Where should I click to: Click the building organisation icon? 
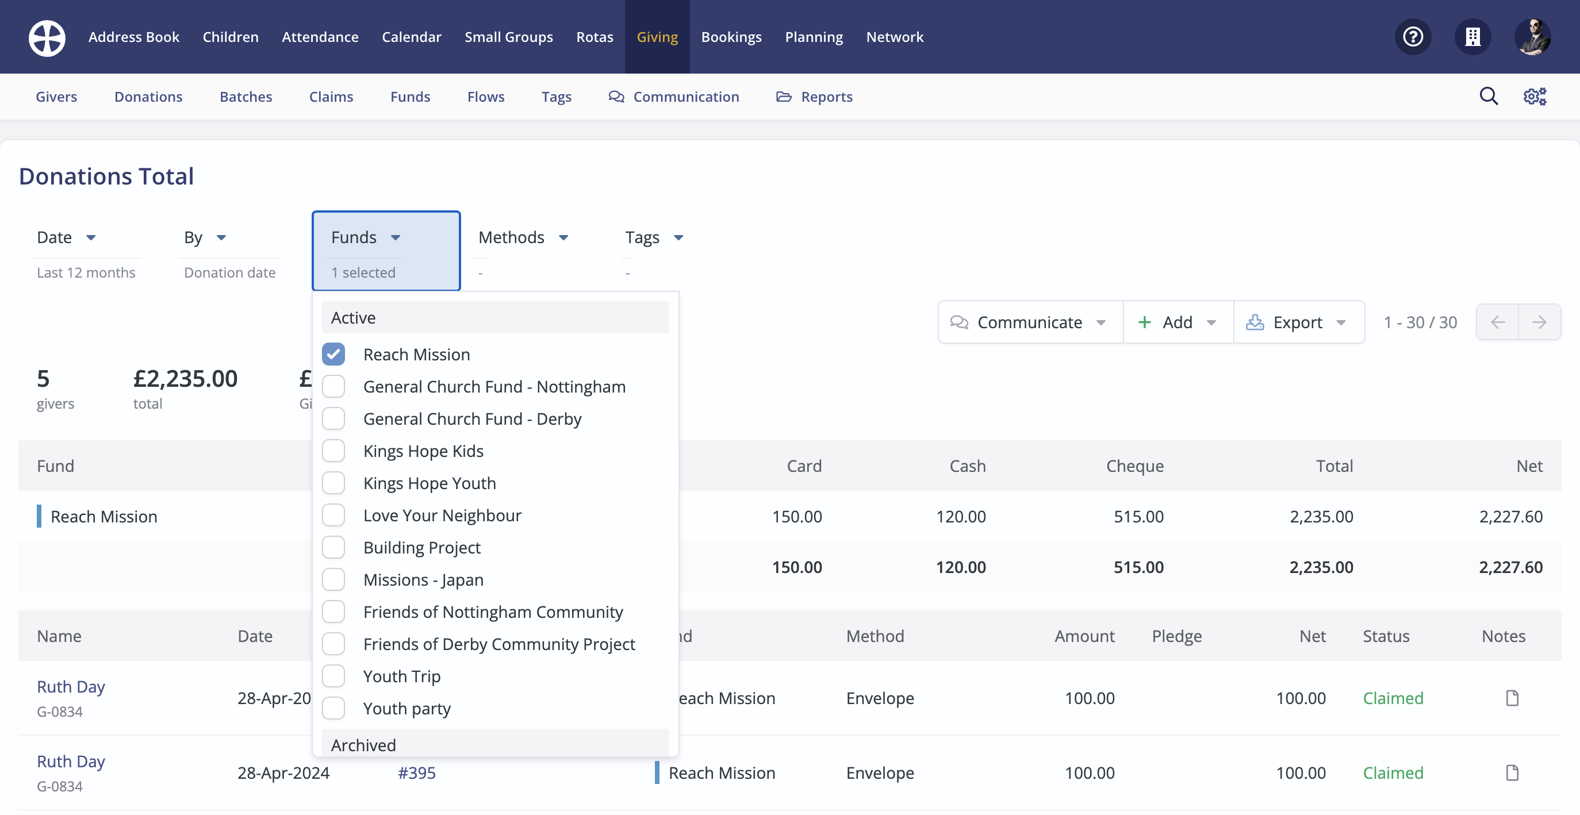(x=1472, y=37)
